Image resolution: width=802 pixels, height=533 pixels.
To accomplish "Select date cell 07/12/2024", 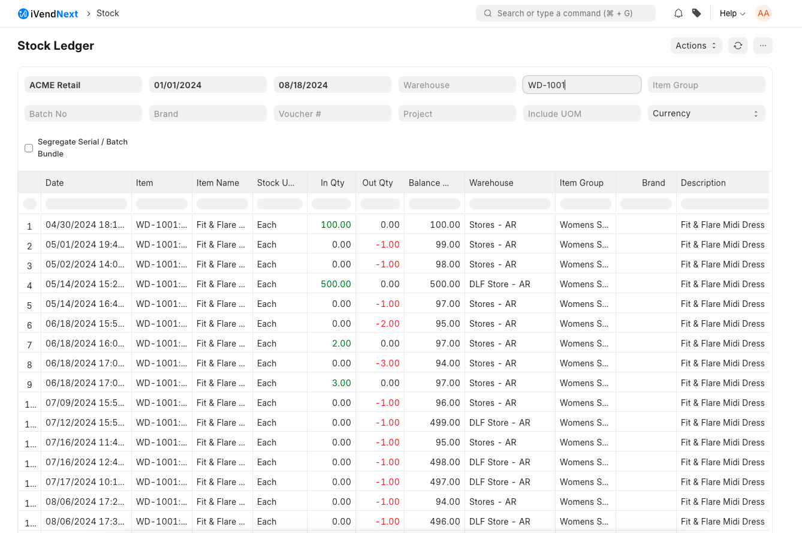I will point(85,423).
